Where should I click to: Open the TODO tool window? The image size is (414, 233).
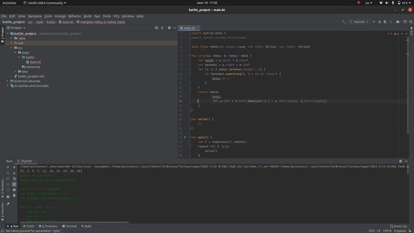pyautogui.click(x=28, y=227)
